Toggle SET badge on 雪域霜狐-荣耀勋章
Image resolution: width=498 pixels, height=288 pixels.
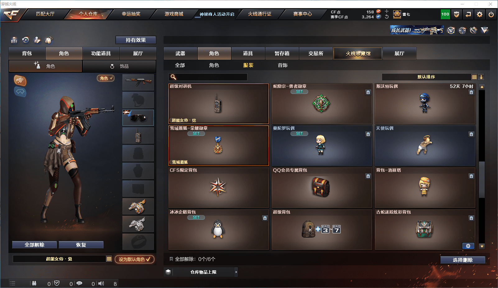click(196, 134)
